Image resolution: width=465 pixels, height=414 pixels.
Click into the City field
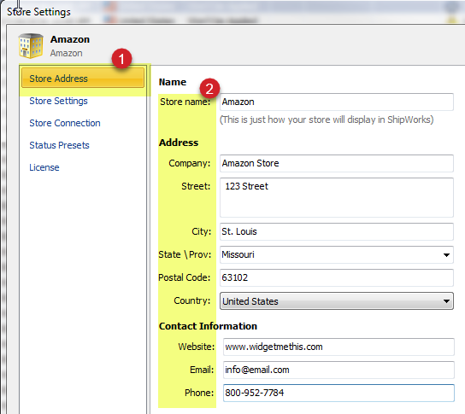[337, 231]
